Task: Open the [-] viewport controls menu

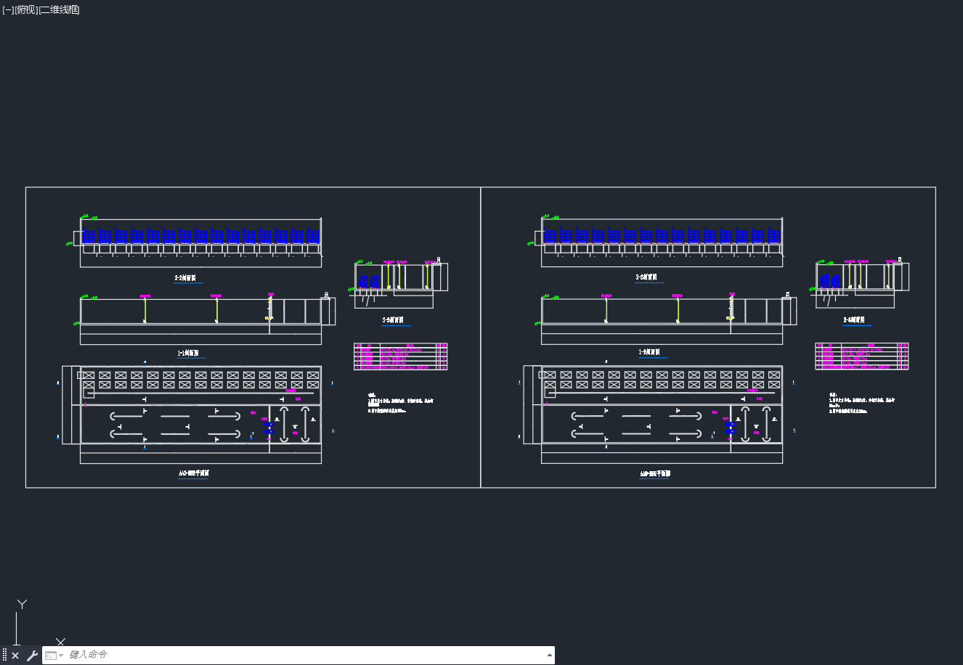Action: 8,10
